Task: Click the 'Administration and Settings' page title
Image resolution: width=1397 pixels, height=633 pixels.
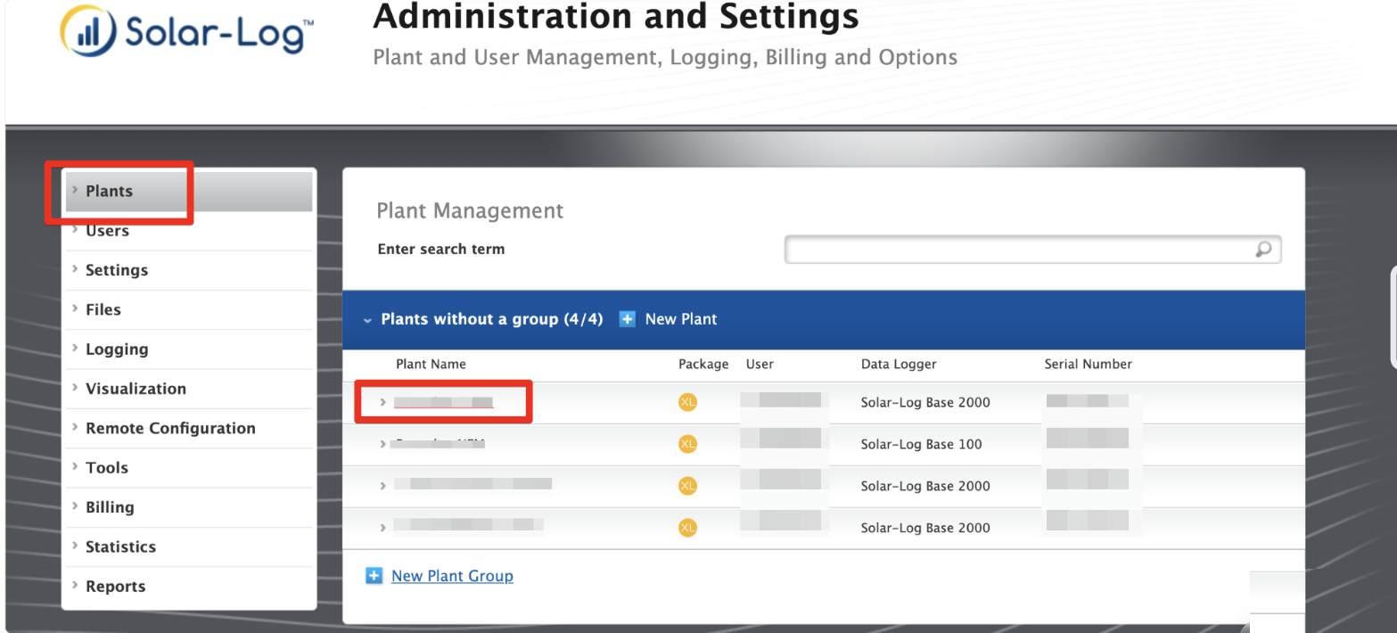Action: 616,15
